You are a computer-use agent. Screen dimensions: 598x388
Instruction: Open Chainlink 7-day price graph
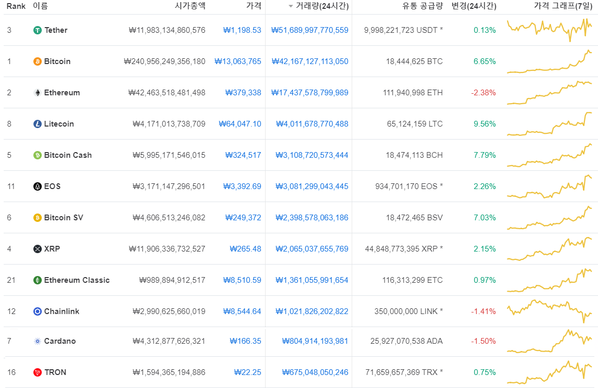tap(549, 311)
